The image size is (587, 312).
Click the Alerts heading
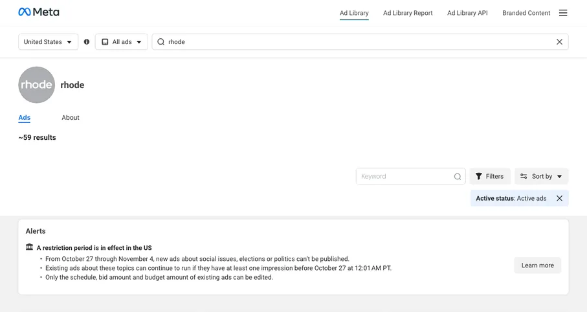(x=36, y=231)
